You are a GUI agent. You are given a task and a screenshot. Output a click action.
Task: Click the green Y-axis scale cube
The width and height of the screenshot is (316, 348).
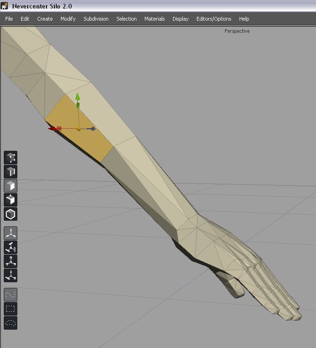click(x=78, y=105)
